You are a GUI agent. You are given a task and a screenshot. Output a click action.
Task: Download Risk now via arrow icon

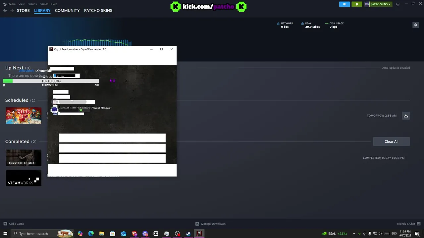(x=406, y=115)
